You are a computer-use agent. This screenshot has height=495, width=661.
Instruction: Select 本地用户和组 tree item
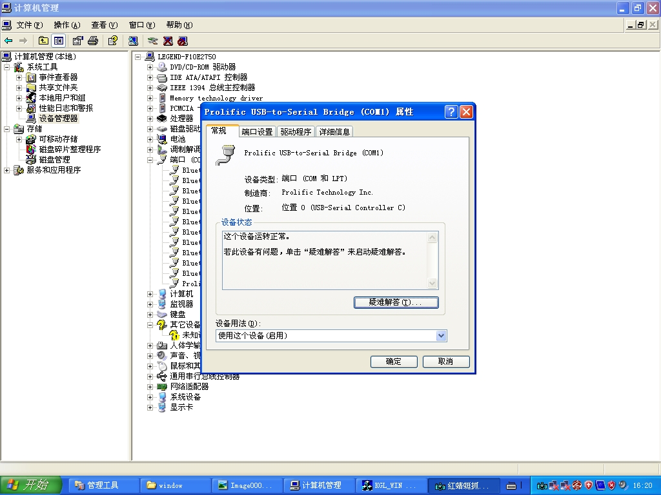pos(62,98)
